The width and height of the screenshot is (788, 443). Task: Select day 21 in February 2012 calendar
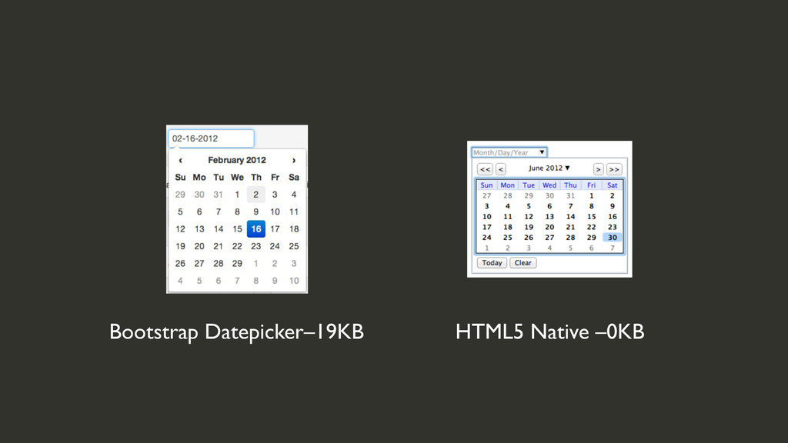[218, 246]
